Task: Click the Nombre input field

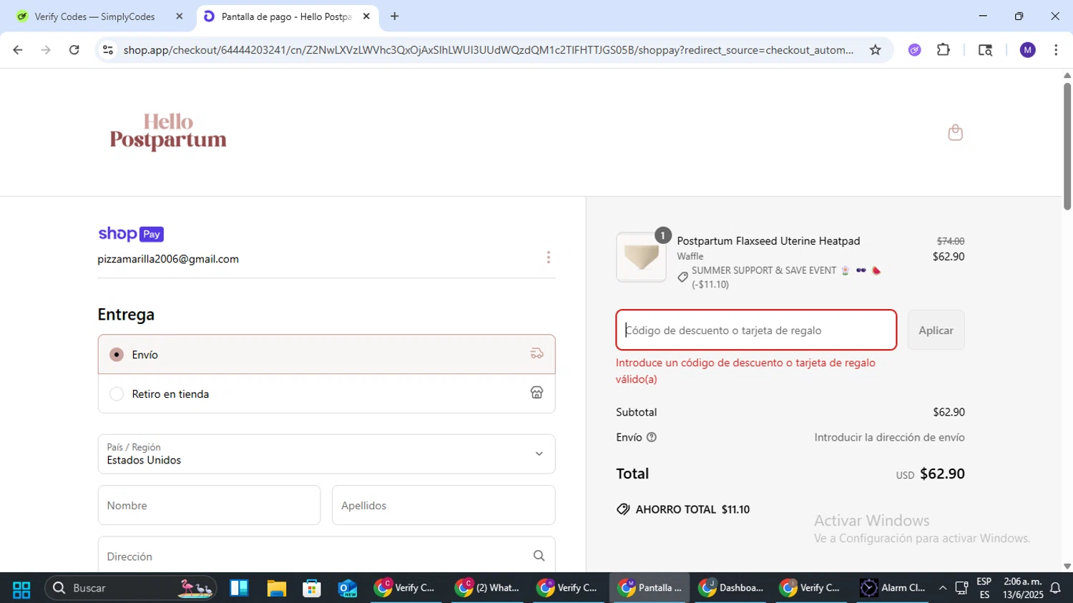Action: coord(209,505)
